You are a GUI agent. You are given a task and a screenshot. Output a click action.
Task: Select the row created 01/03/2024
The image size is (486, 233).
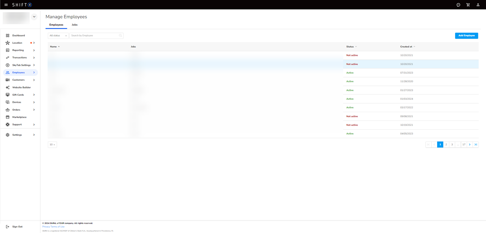263,99
